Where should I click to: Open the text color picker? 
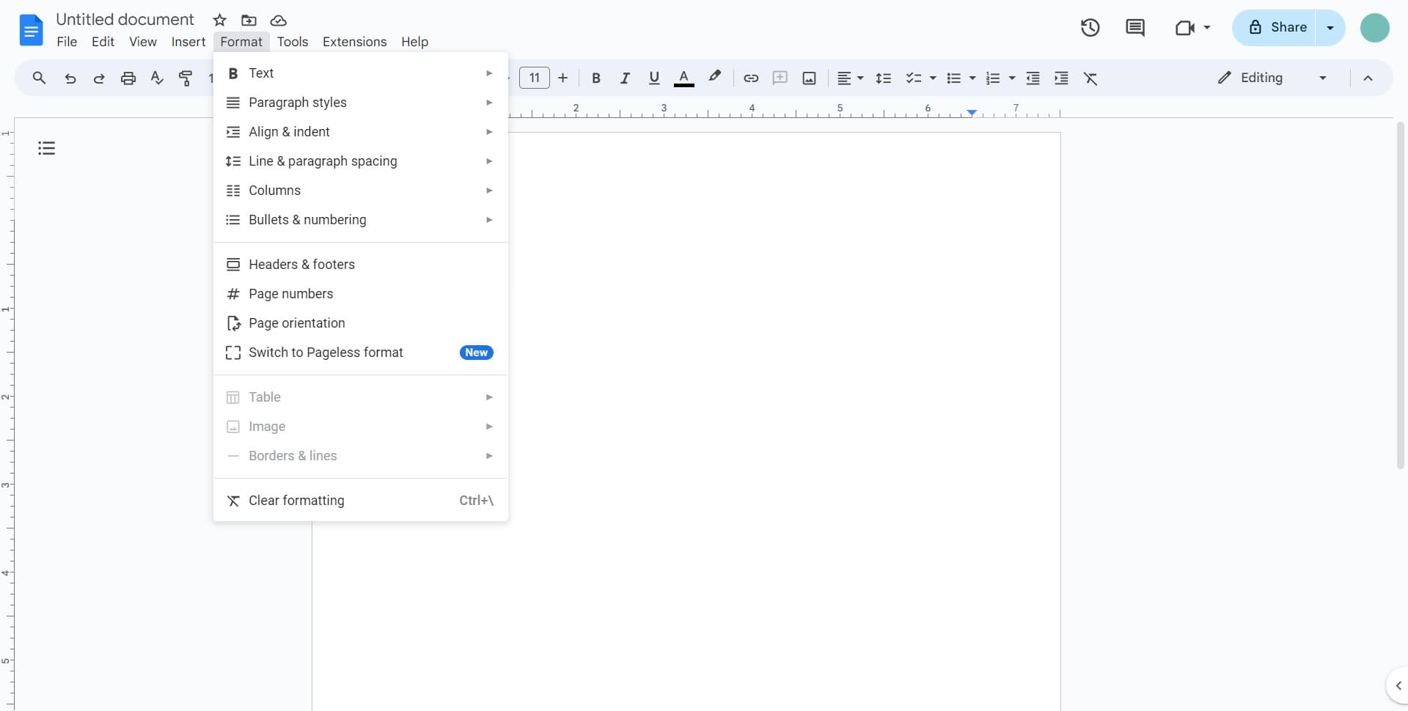(683, 78)
